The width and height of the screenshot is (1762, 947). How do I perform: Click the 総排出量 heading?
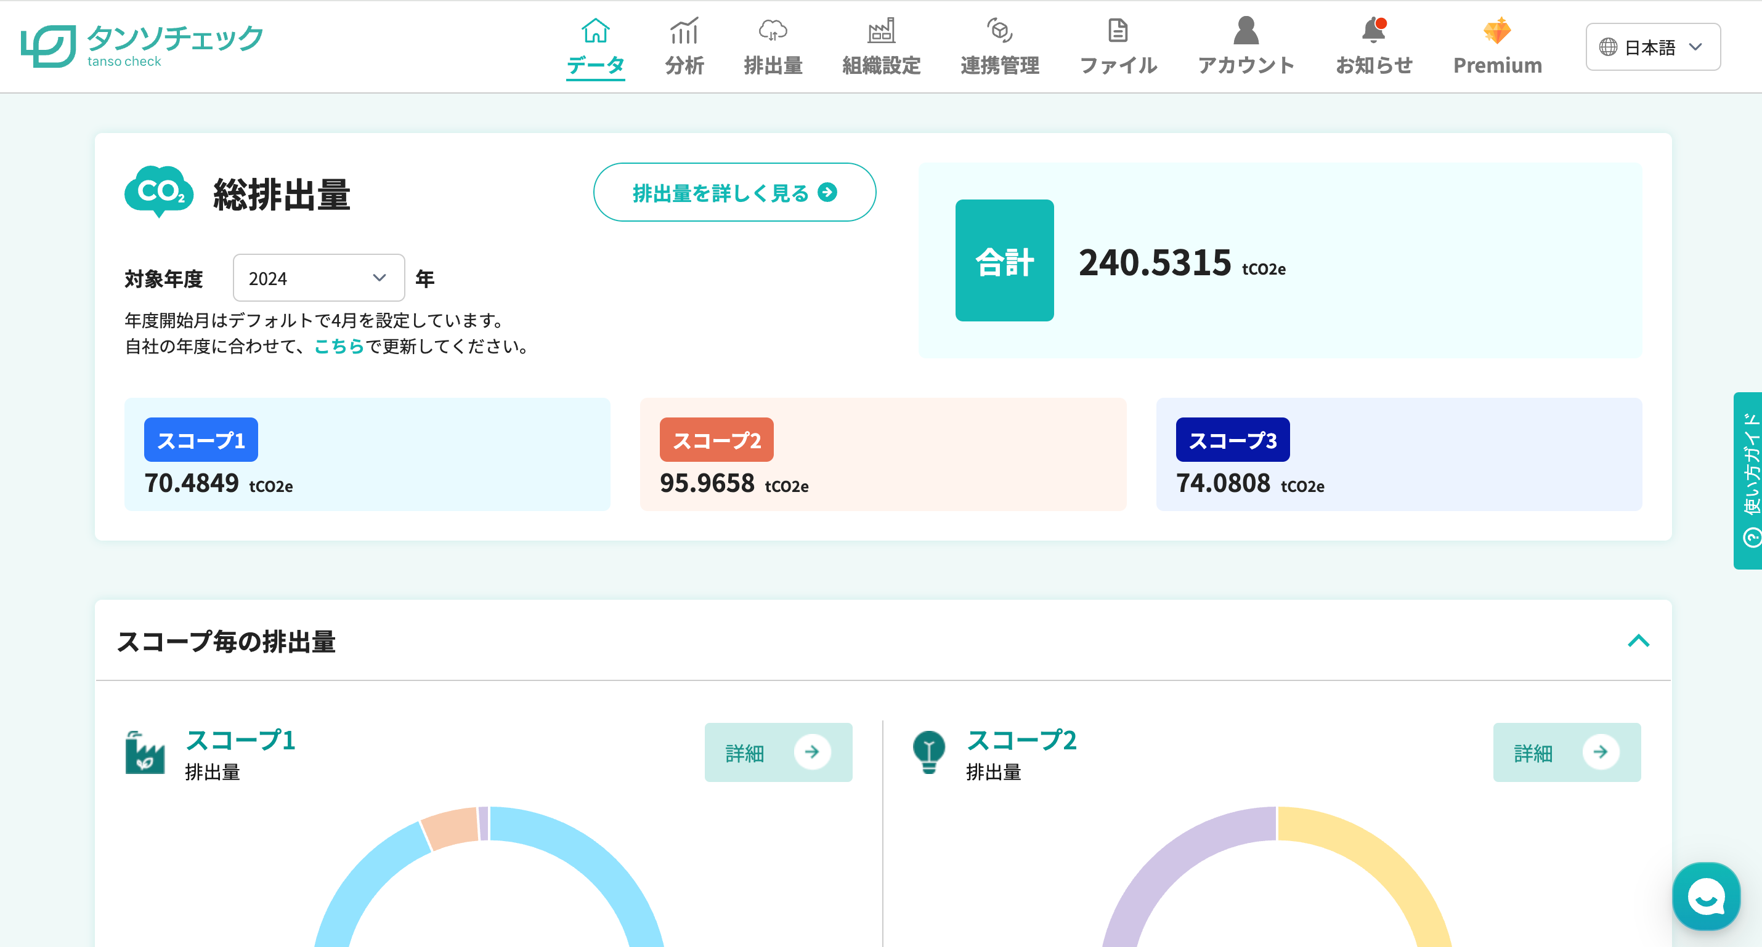[282, 194]
